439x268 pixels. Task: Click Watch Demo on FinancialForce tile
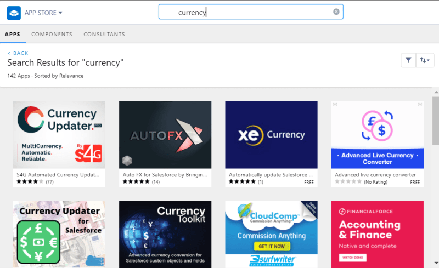(x=352, y=258)
